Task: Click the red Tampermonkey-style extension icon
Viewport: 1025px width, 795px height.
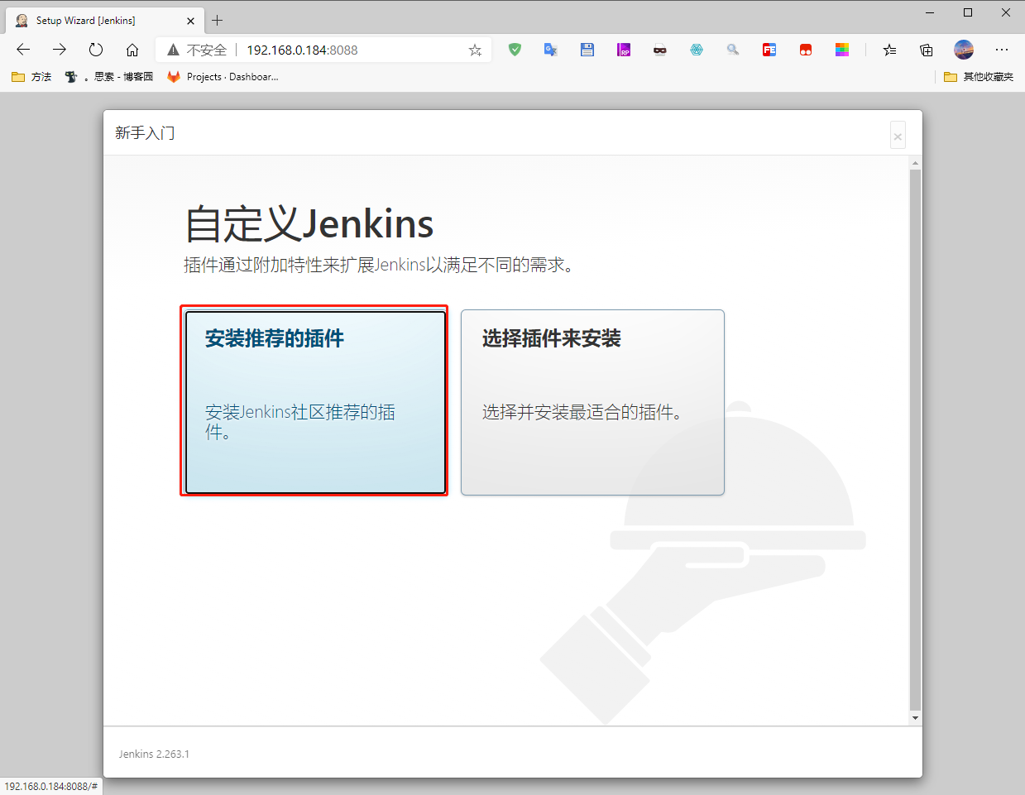Action: 806,50
